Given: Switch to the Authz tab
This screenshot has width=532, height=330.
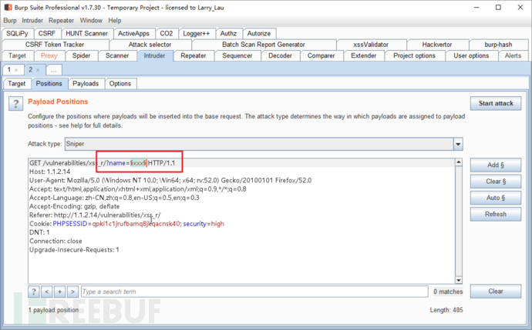Looking at the screenshot, I should (228, 34).
